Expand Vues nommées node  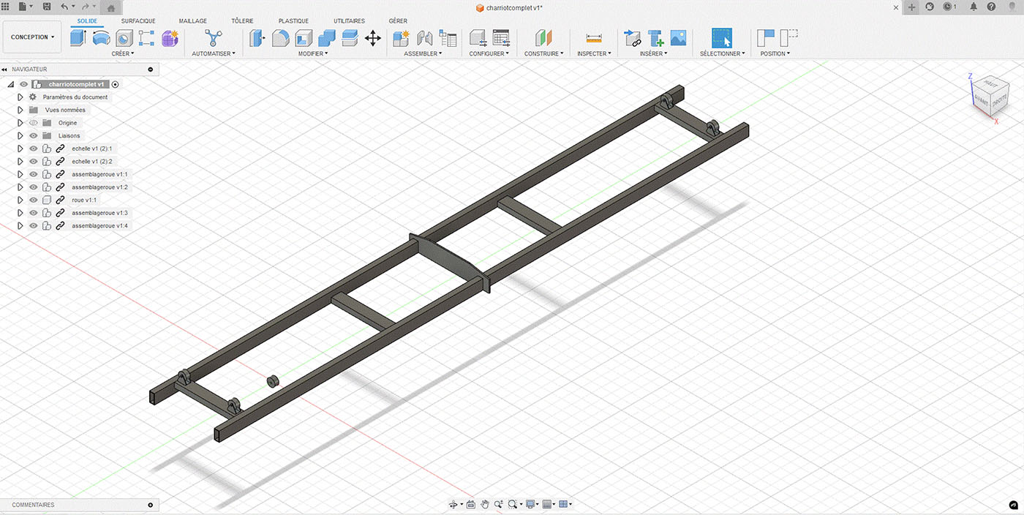(20, 110)
